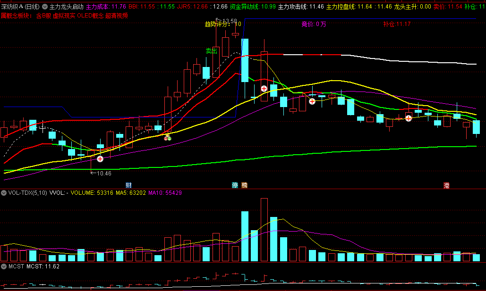Open the 榜 ranking list marker
Screen dimensions: 486x291
[x=245, y=185]
